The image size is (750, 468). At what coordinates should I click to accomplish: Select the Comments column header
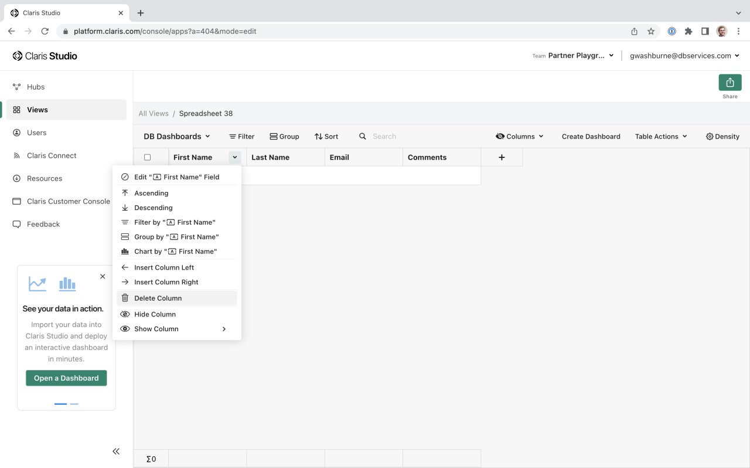(442, 157)
